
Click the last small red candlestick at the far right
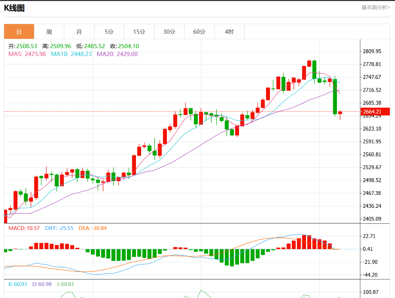tap(340, 113)
